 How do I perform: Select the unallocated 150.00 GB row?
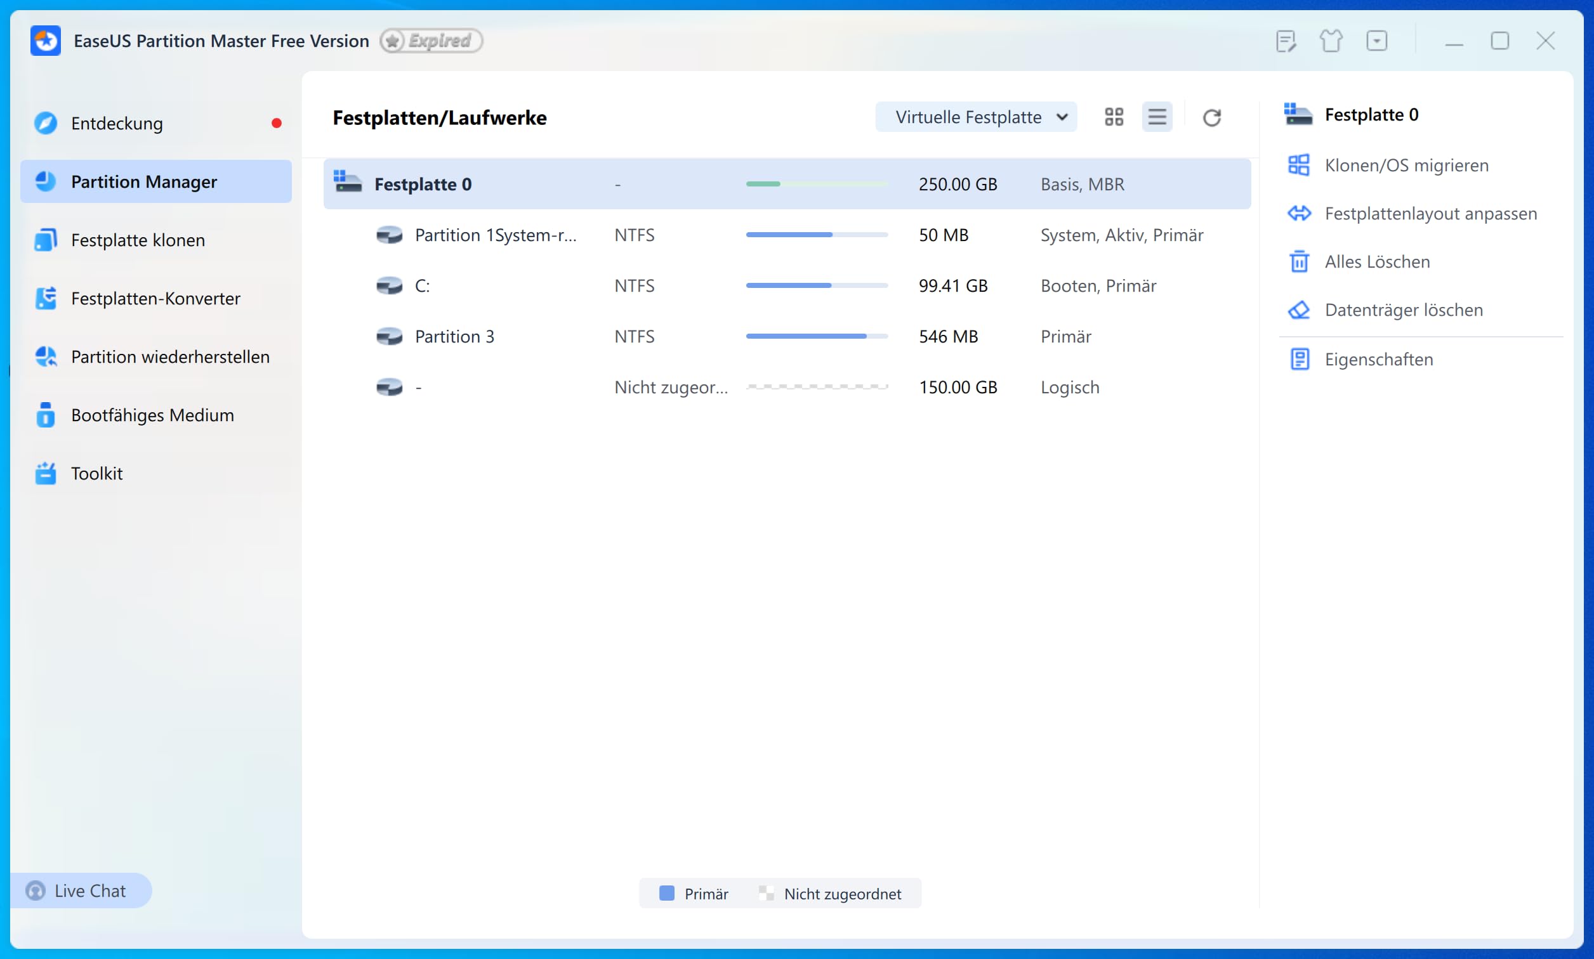(787, 387)
